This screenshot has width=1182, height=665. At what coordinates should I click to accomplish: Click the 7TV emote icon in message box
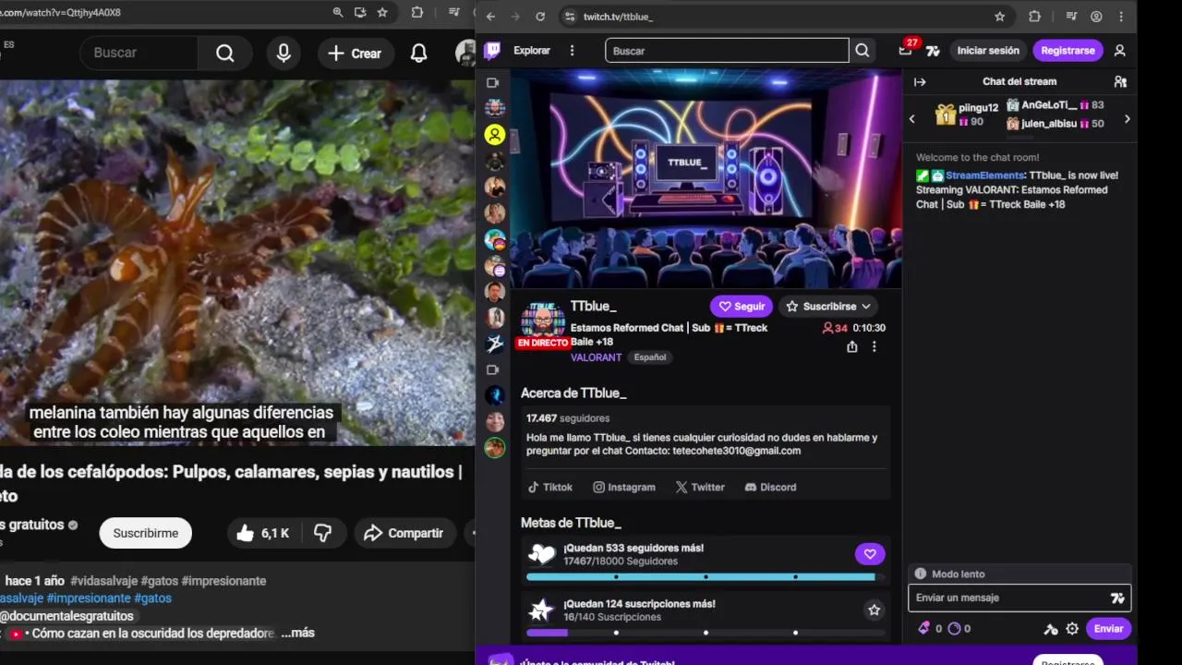pyautogui.click(x=1117, y=598)
